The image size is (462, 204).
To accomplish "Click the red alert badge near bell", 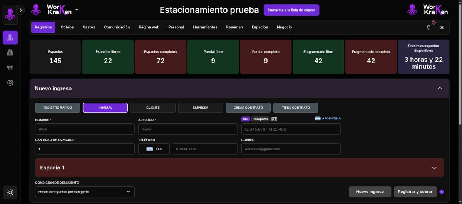I will point(434,22).
